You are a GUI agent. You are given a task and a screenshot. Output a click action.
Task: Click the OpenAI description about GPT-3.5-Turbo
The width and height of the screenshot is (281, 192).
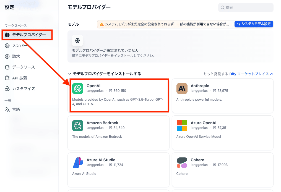(118, 102)
